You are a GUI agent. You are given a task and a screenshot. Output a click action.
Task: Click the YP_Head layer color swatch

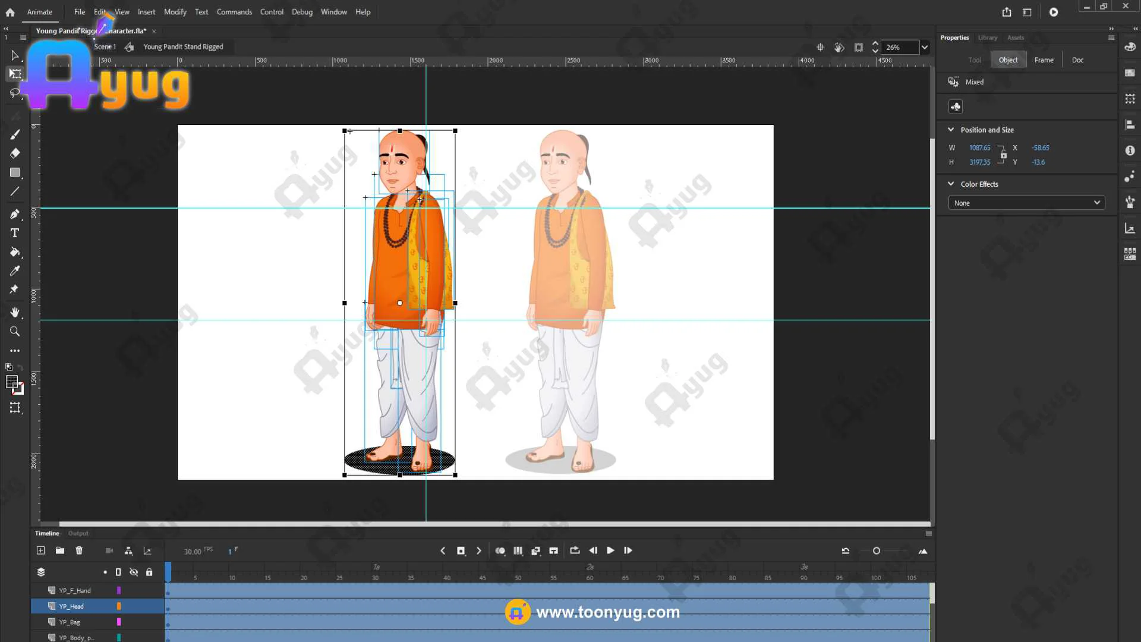pos(119,606)
